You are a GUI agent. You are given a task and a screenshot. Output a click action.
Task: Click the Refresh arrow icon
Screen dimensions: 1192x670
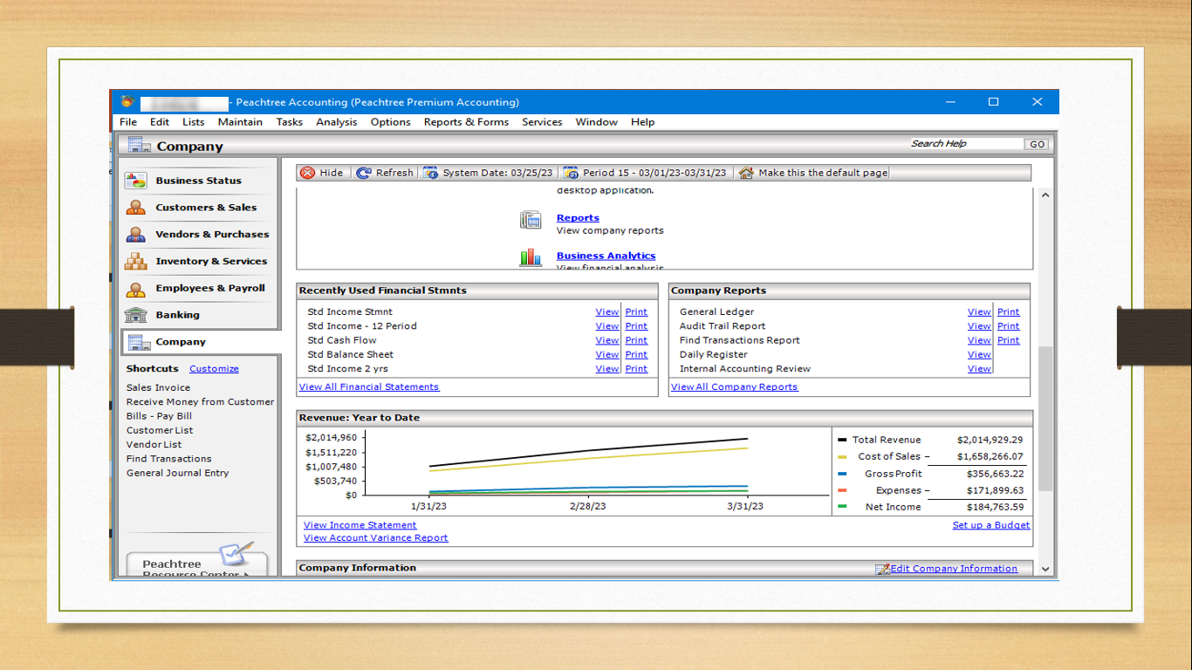pyautogui.click(x=364, y=173)
